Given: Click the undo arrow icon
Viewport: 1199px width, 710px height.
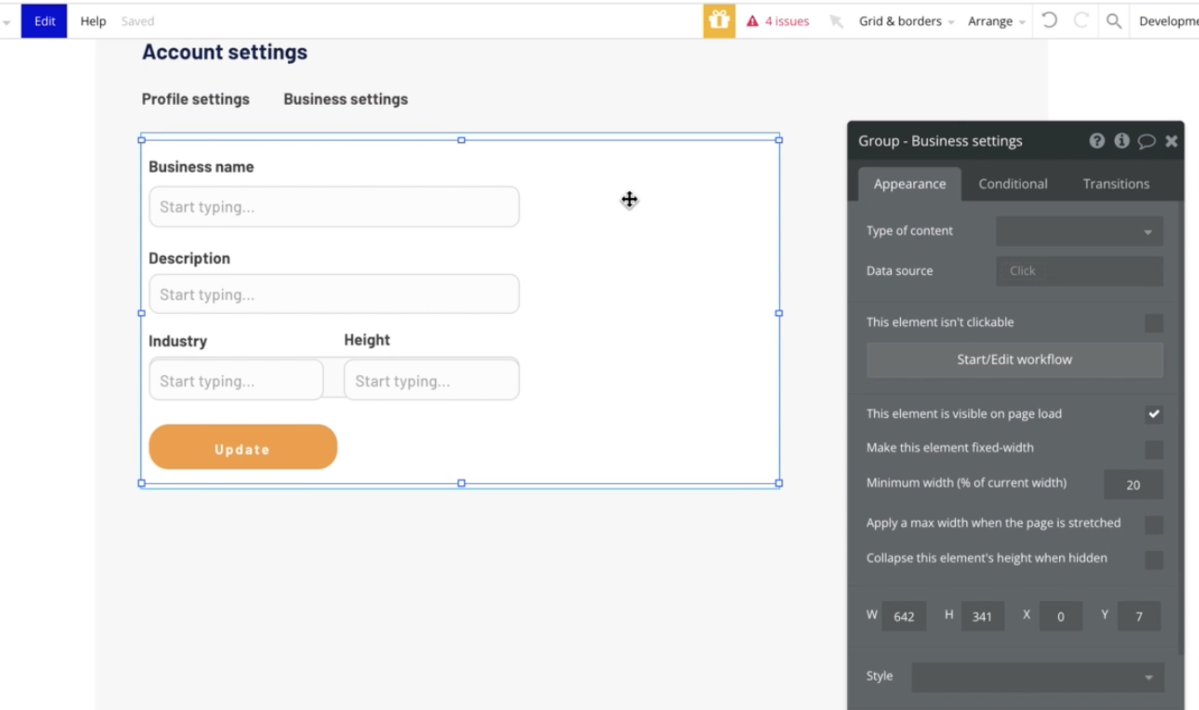Looking at the screenshot, I should click(x=1049, y=21).
